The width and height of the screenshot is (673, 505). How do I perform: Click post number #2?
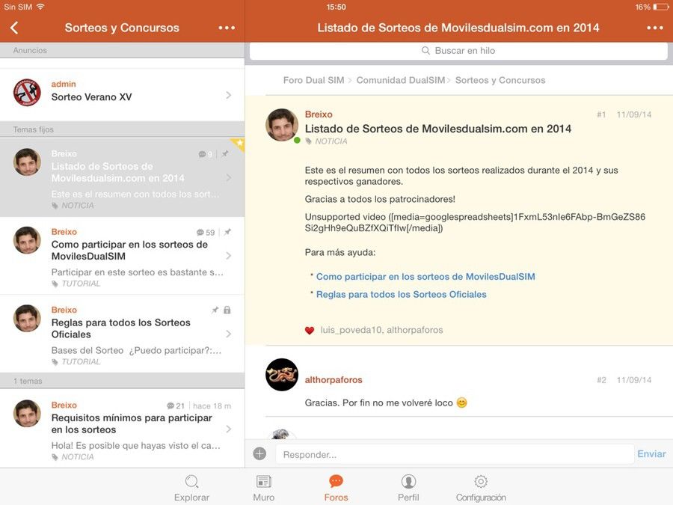[x=601, y=380]
